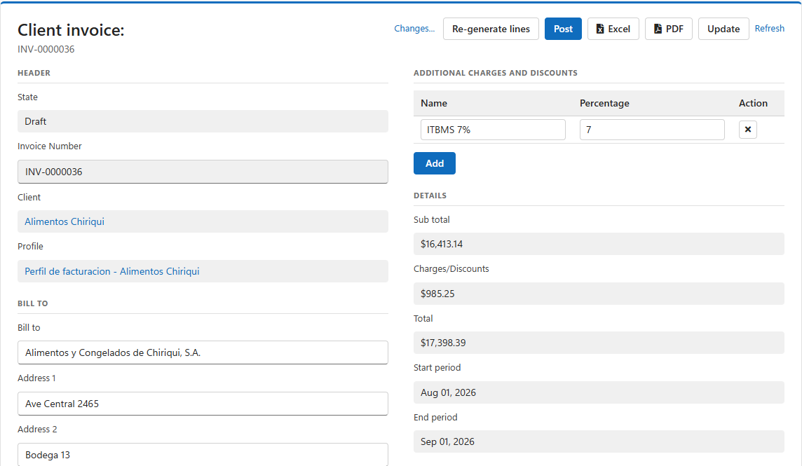Post the client invoice
Image resolution: width=802 pixels, height=466 pixels.
(x=563, y=29)
